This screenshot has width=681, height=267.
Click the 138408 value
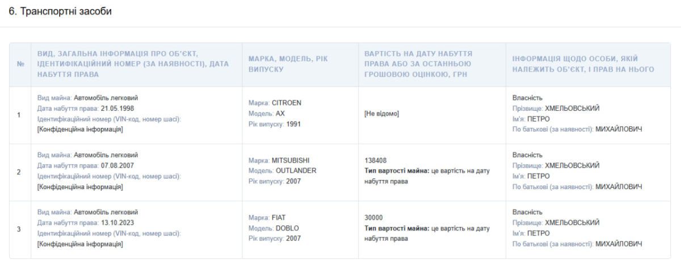[376, 160]
